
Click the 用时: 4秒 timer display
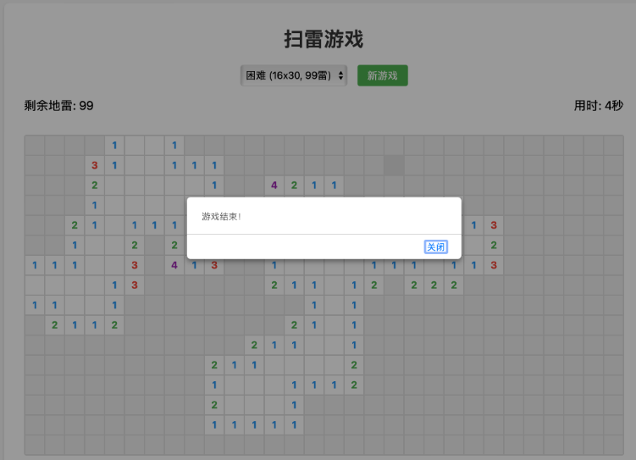point(598,106)
